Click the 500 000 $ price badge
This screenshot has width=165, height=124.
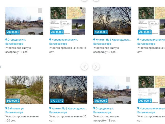(x=13, y=101)
